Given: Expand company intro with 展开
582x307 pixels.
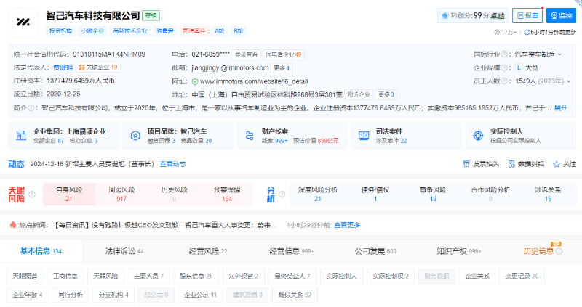Looking at the screenshot, I should [560, 107].
